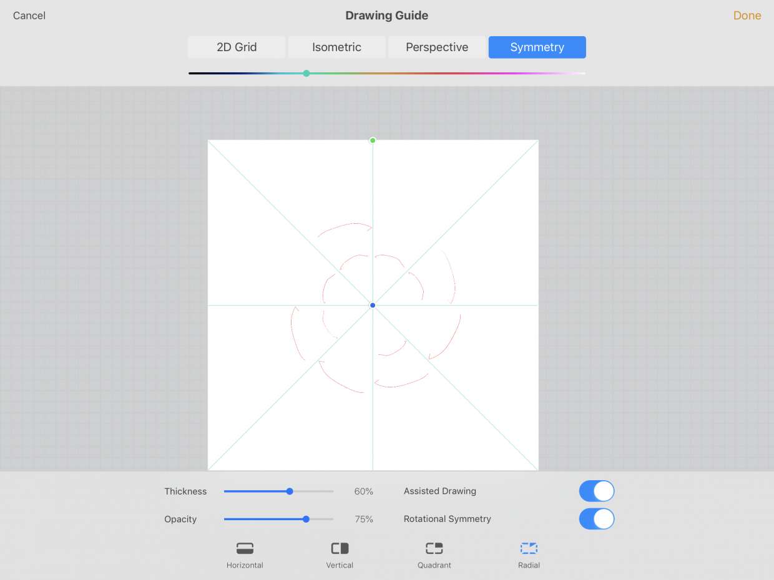Switch to the Perspective tab

(437, 47)
